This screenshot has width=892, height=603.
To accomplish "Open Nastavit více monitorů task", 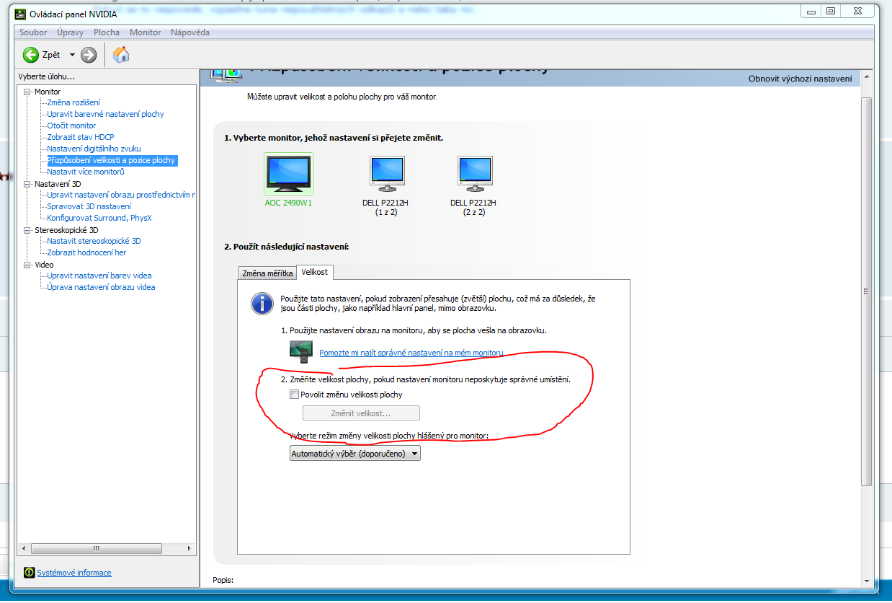I will (86, 172).
